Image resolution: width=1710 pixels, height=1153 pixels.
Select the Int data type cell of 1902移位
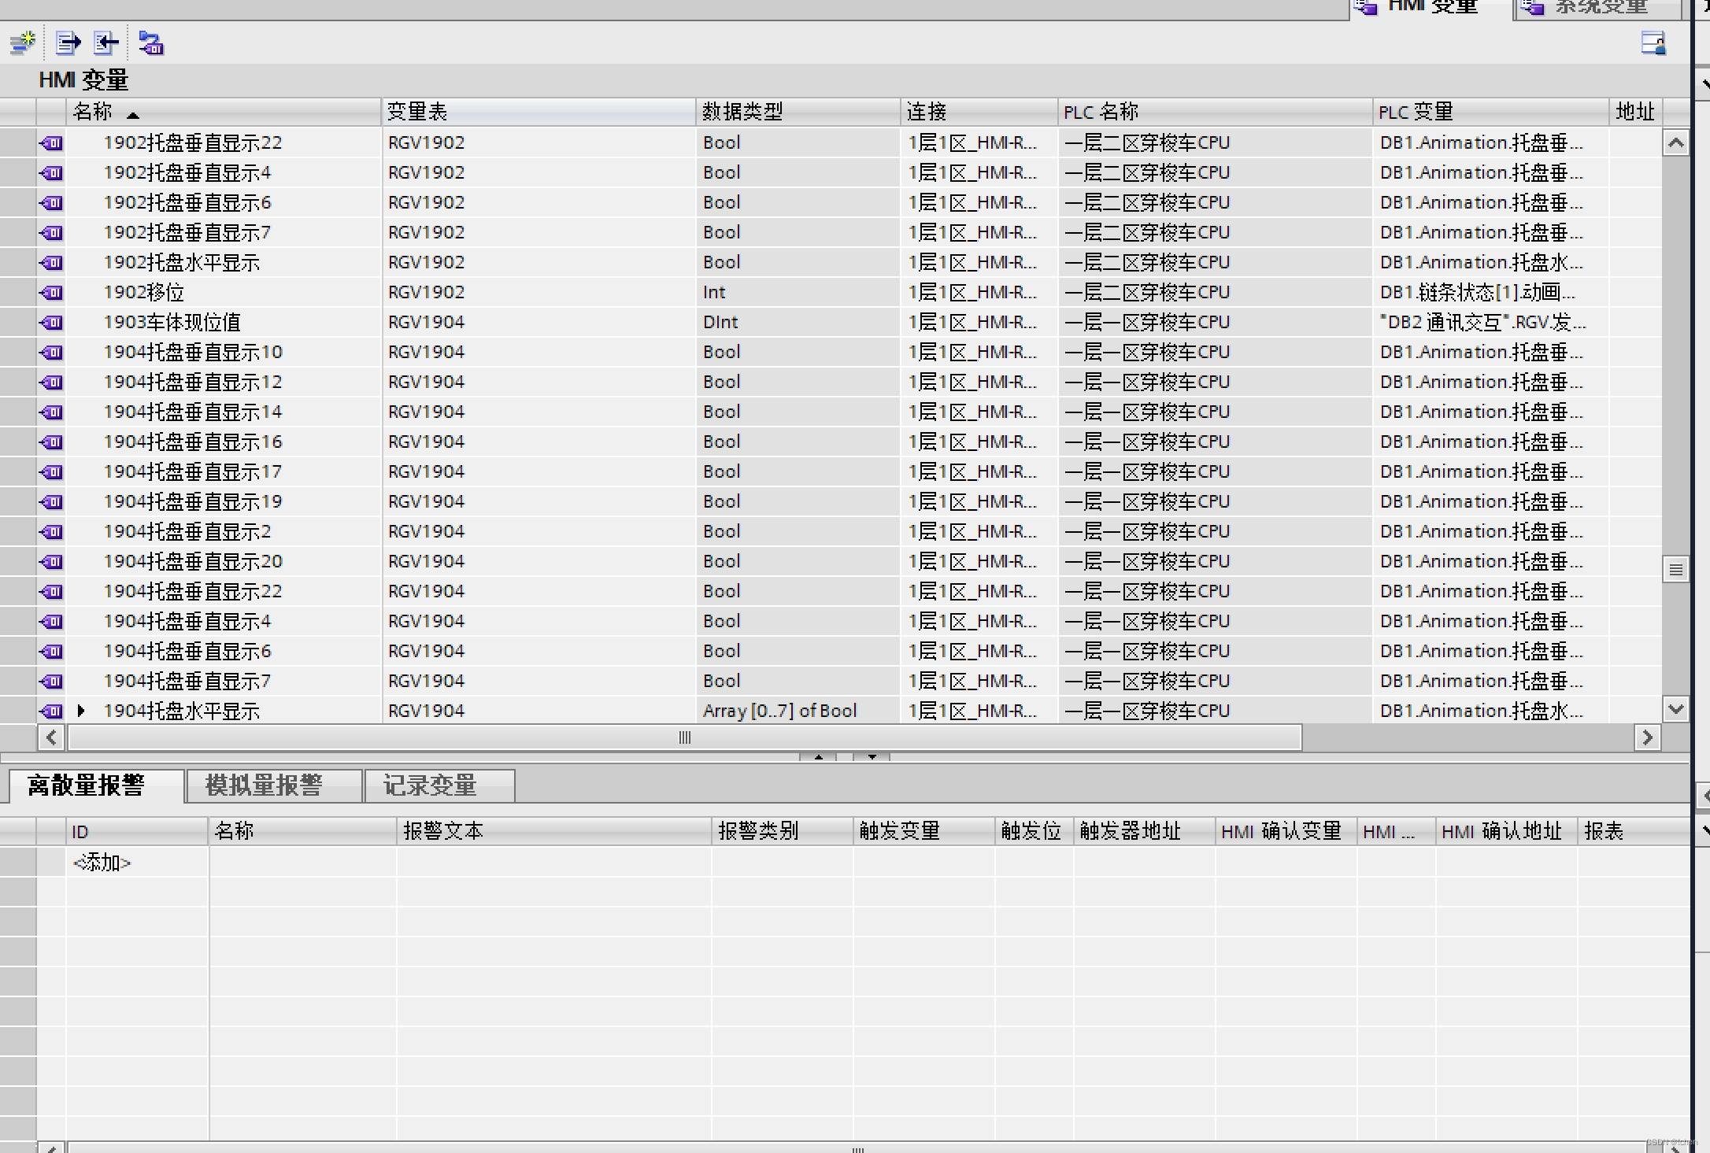(715, 293)
